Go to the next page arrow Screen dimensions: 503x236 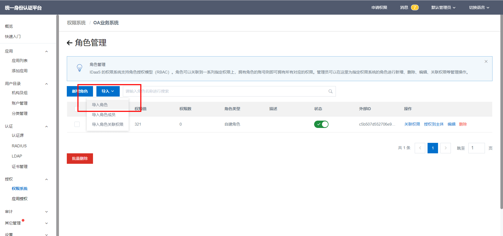click(445, 148)
